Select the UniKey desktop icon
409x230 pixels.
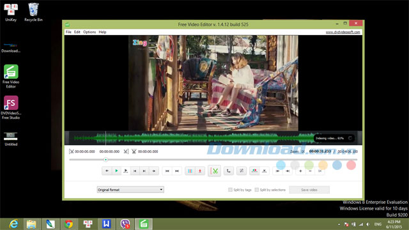[11, 12]
